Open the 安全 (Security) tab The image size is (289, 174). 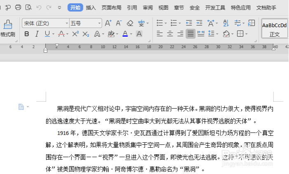[x=195, y=8]
